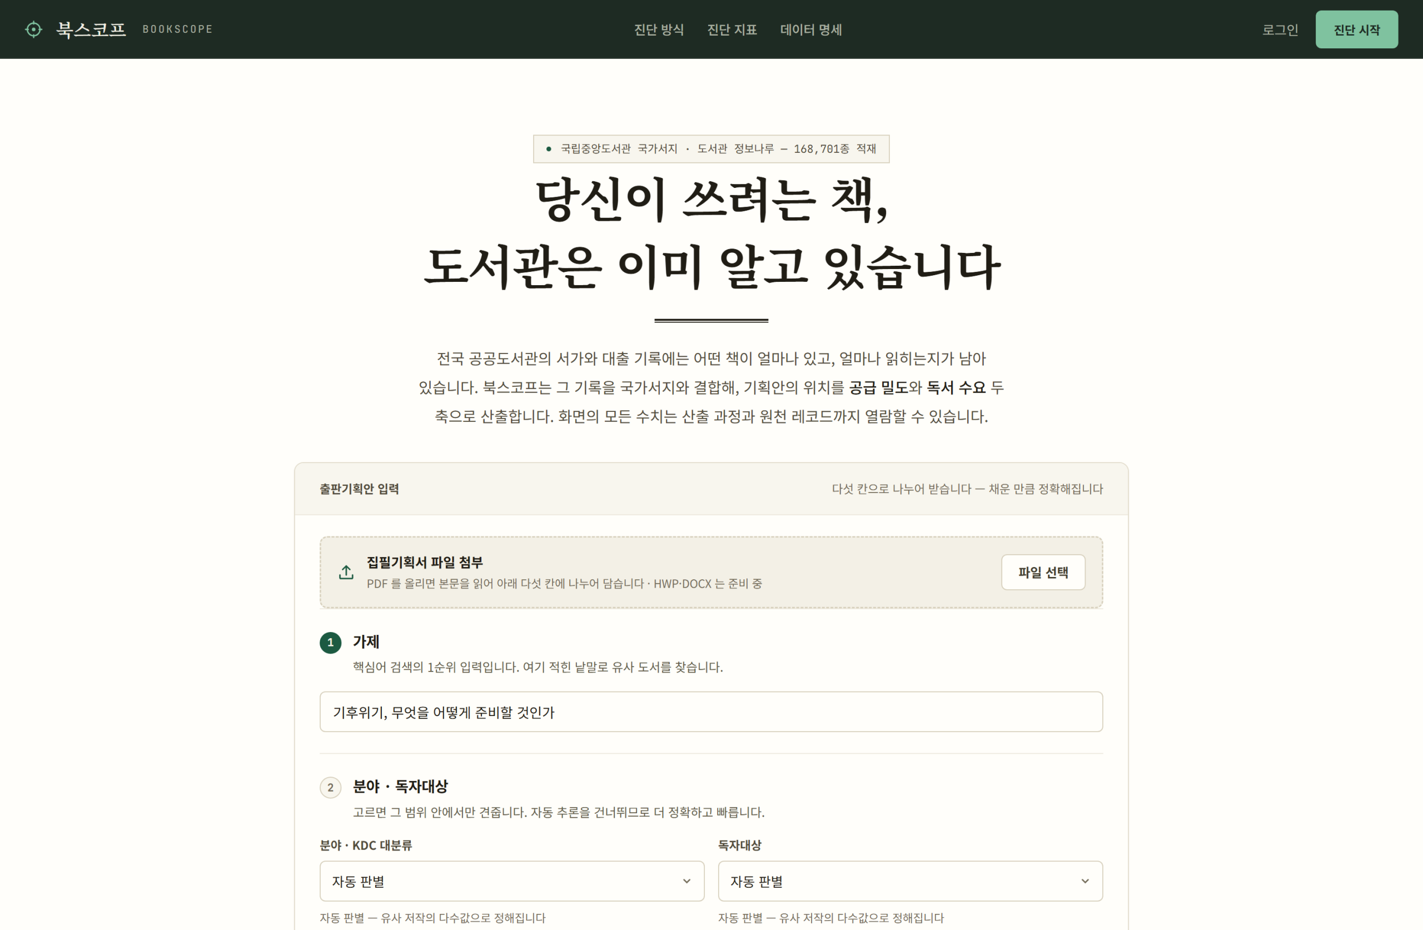Click the 북스코프 brand name

point(91,29)
